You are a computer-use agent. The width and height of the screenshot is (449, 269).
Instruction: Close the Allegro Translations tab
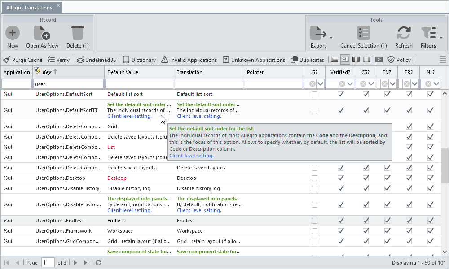point(58,5)
